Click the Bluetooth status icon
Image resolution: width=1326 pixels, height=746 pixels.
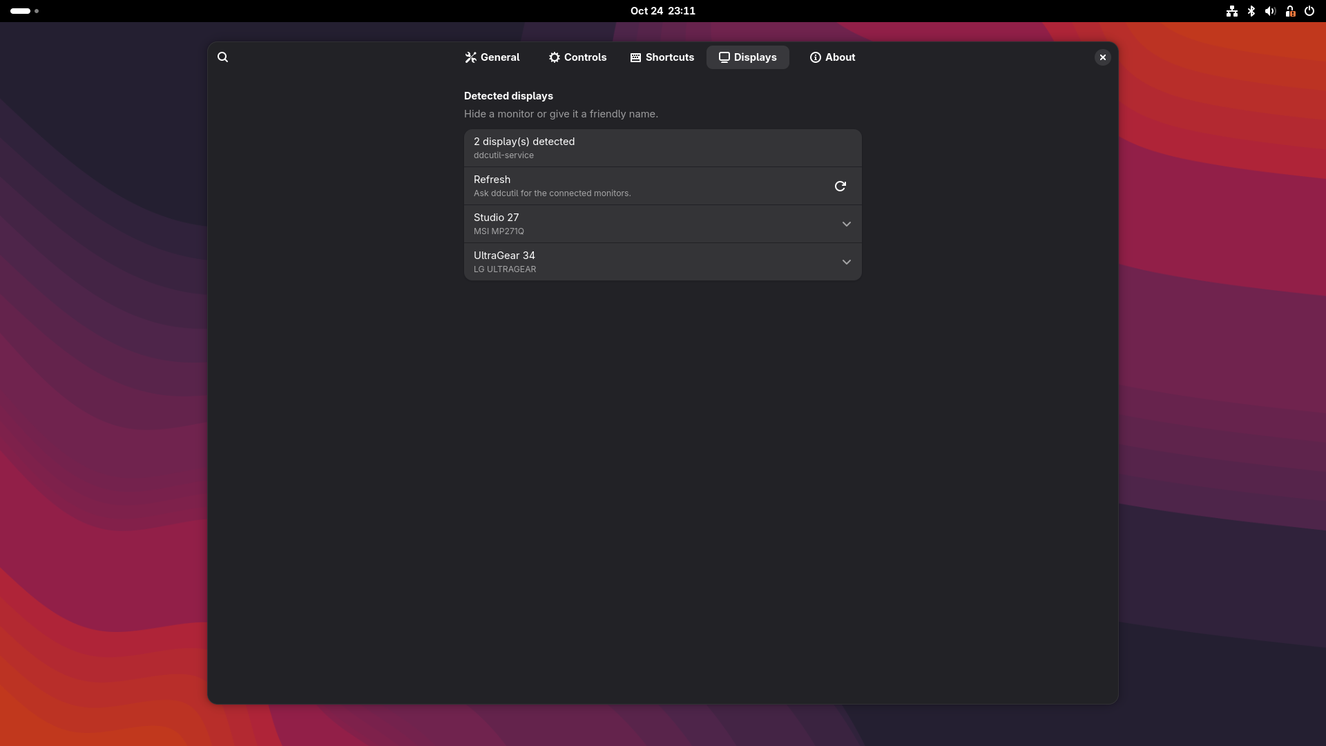click(x=1251, y=11)
